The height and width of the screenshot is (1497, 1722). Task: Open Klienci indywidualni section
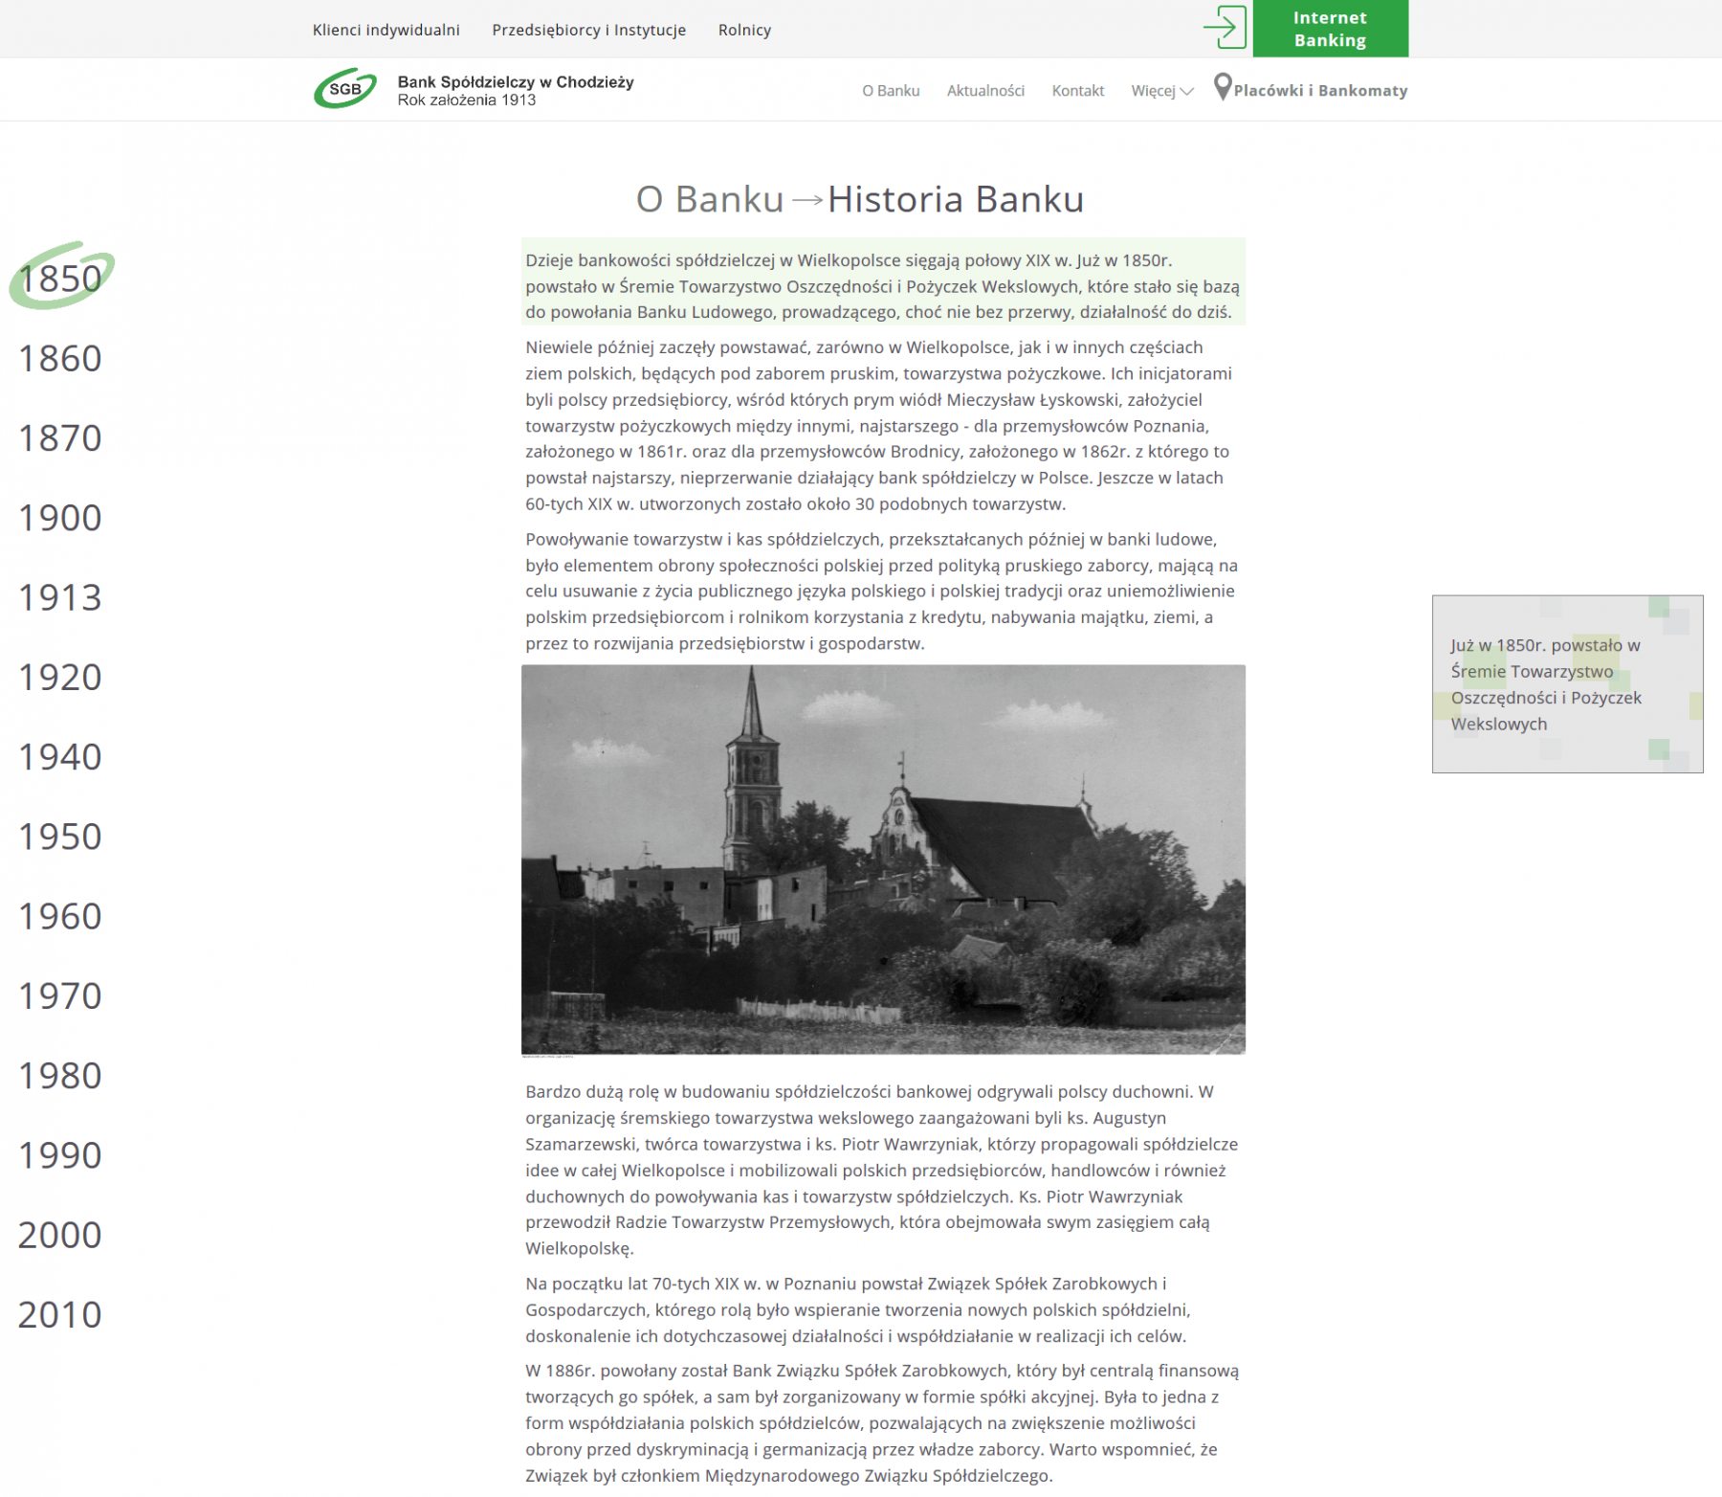click(386, 30)
